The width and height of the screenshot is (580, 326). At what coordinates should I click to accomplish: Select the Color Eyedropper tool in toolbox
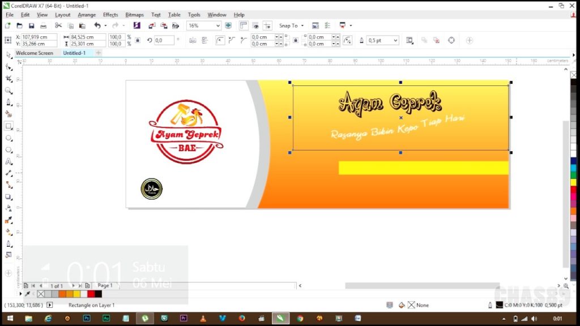coord(9,221)
